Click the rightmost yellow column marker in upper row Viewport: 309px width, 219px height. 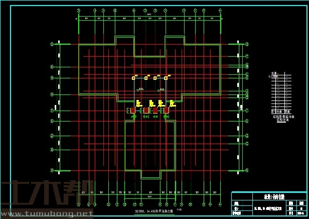point(166,78)
